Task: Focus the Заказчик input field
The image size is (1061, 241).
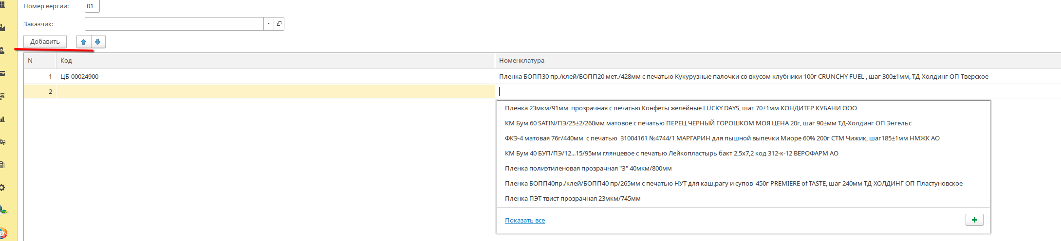Action: tap(174, 23)
